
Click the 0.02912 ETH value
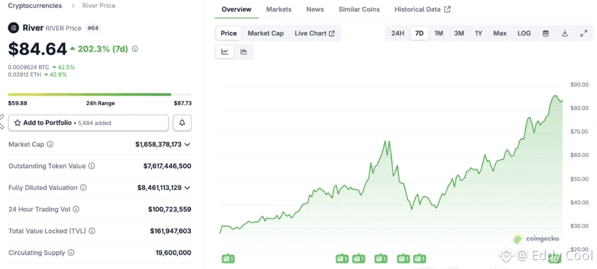(25, 75)
